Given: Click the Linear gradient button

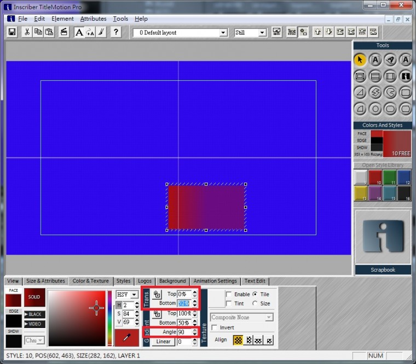Looking at the screenshot, I should pyautogui.click(x=163, y=342).
